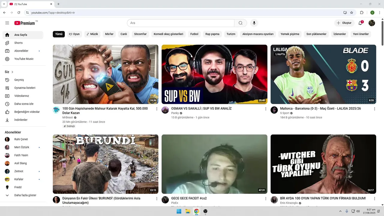Open Videolarınız page

click(23, 96)
